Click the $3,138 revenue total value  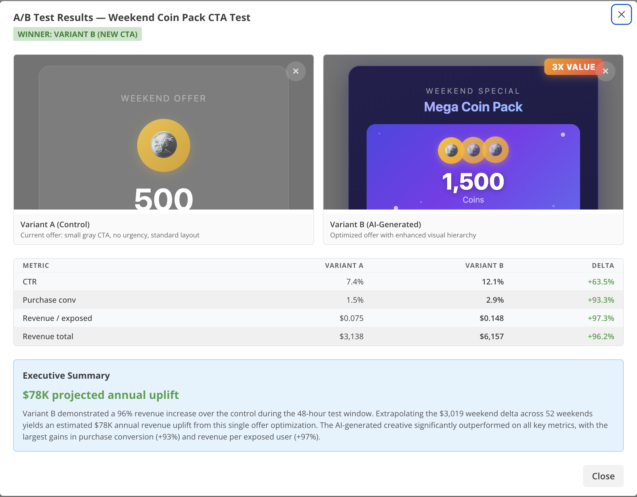351,336
